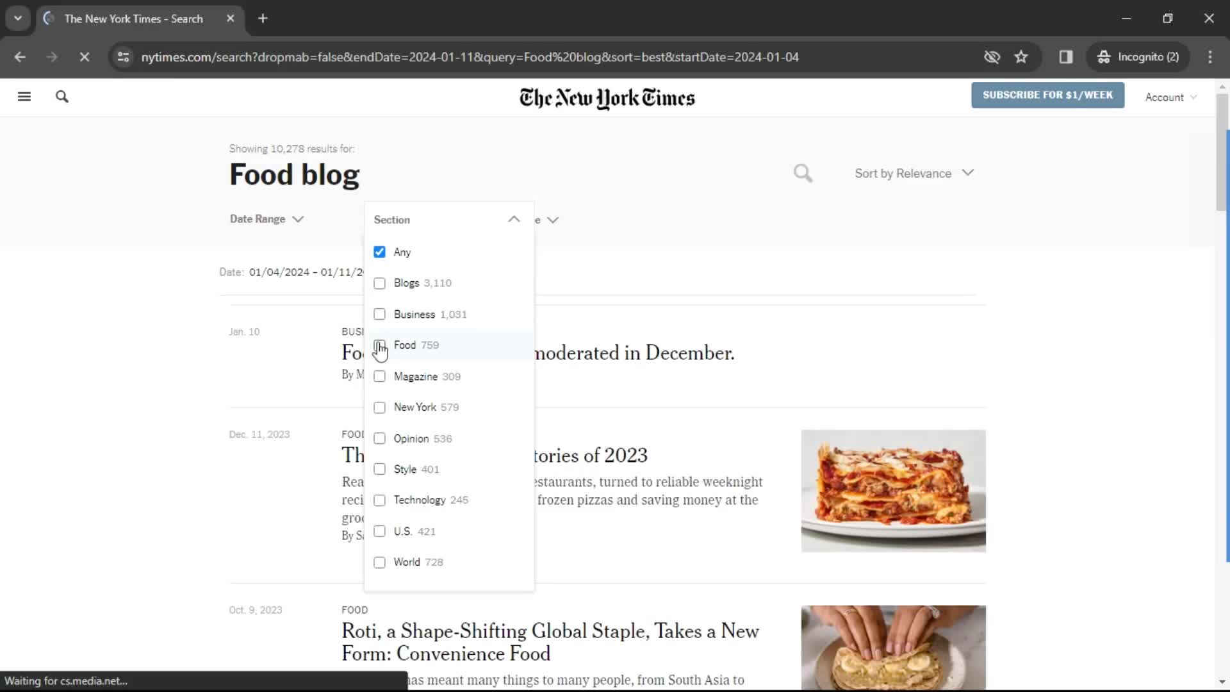The image size is (1230, 692).
Task: Go back with the browser back arrow
Action: click(x=20, y=57)
